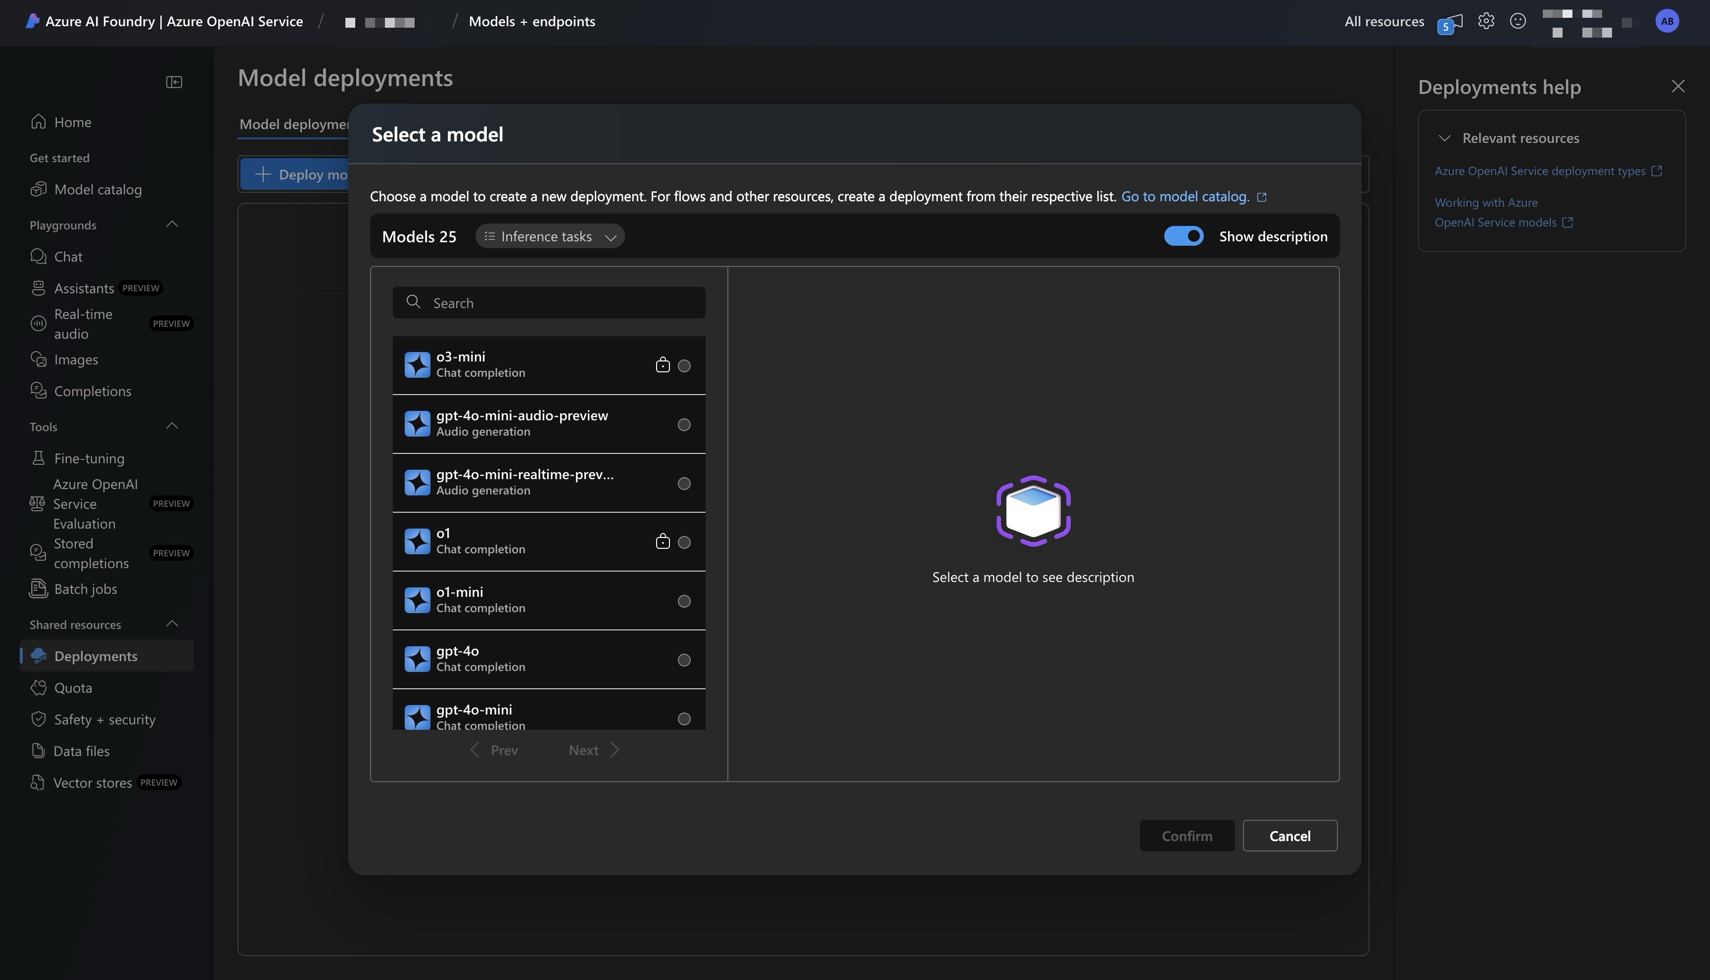Select the gpt-4o-mini-audio-preview radio button
1710x980 pixels.
tap(684, 425)
